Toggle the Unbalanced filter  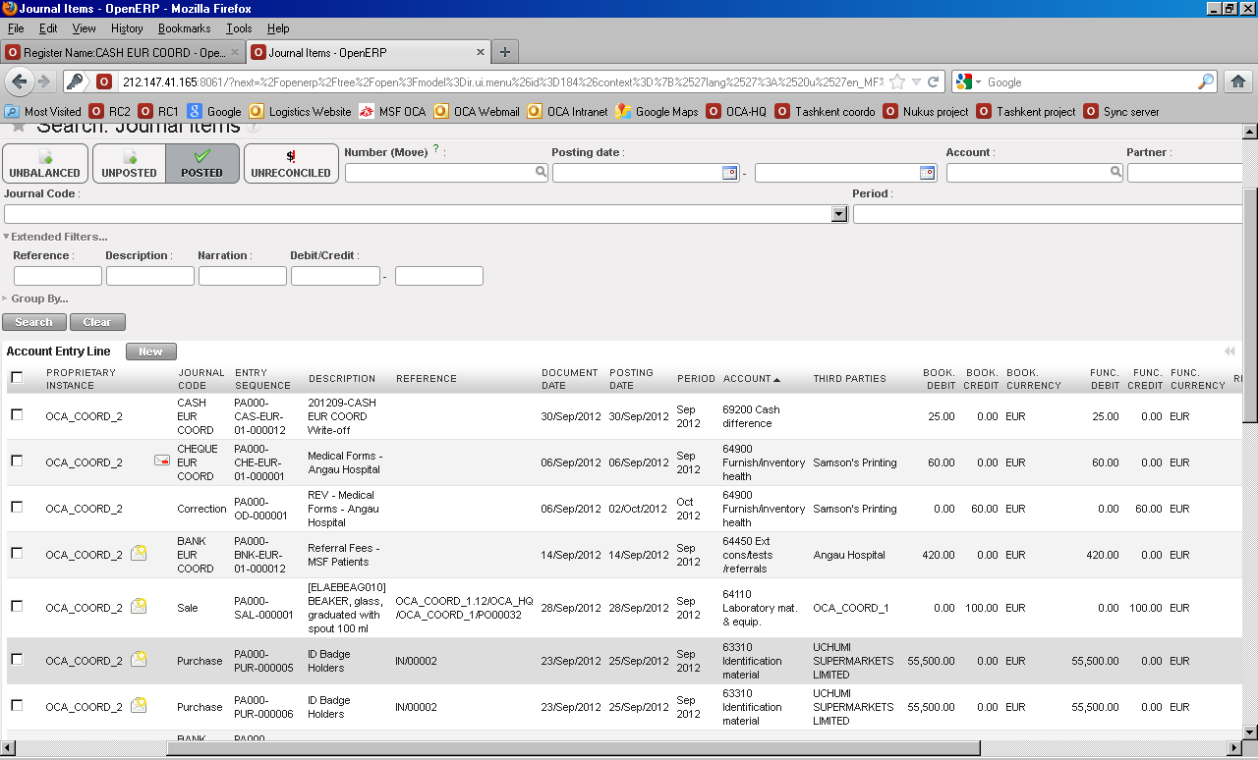[x=45, y=163]
